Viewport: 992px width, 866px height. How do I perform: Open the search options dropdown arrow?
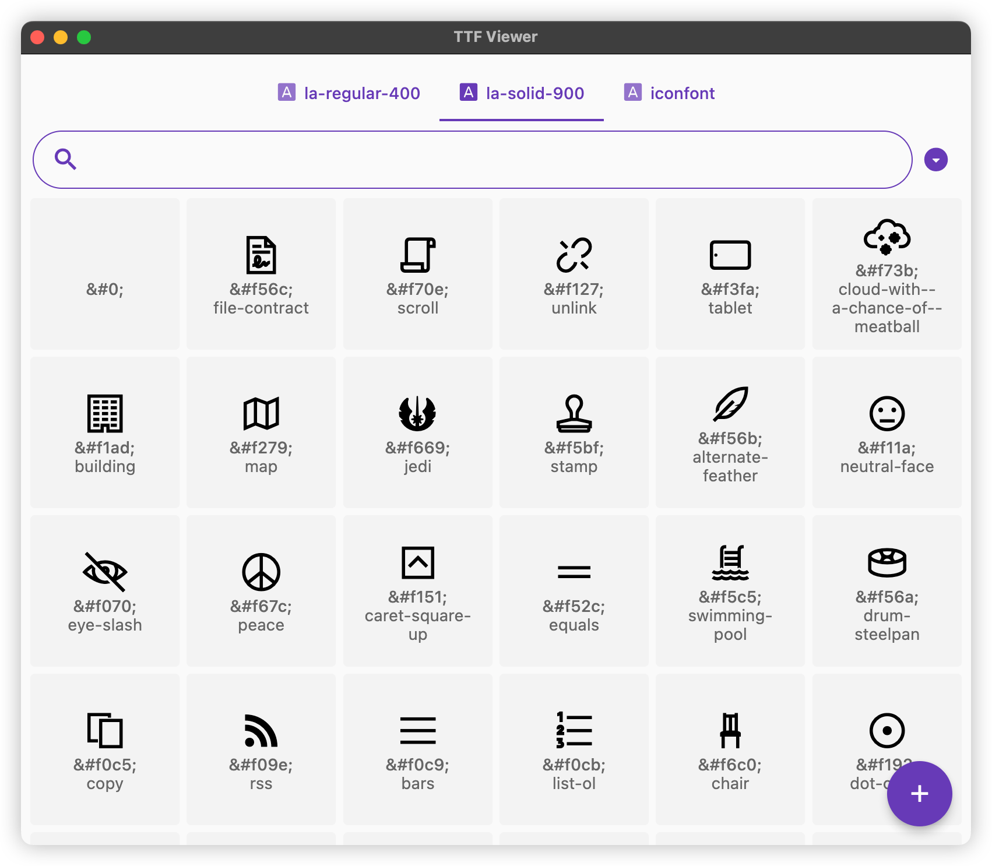tap(936, 160)
